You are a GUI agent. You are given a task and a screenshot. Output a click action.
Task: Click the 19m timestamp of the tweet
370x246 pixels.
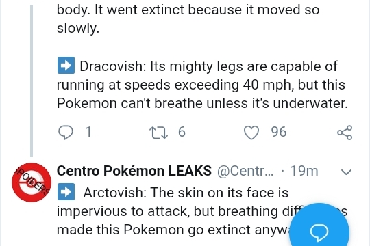(x=304, y=171)
